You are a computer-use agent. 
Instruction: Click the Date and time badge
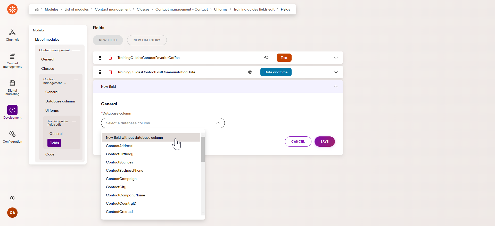[x=276, y=72]
